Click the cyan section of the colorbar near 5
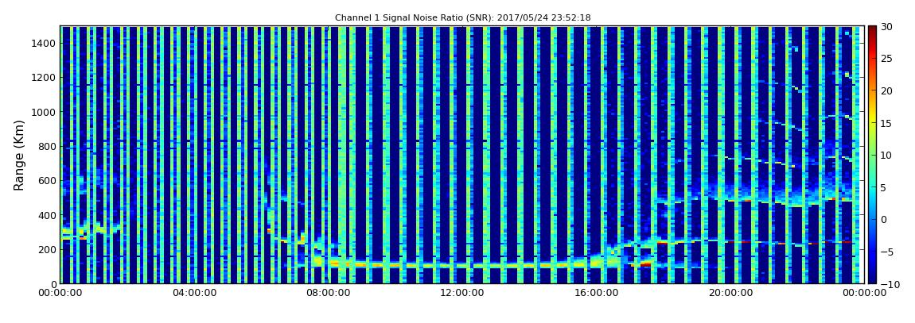This screenshot has height=323, width=915. pos(872,186)
